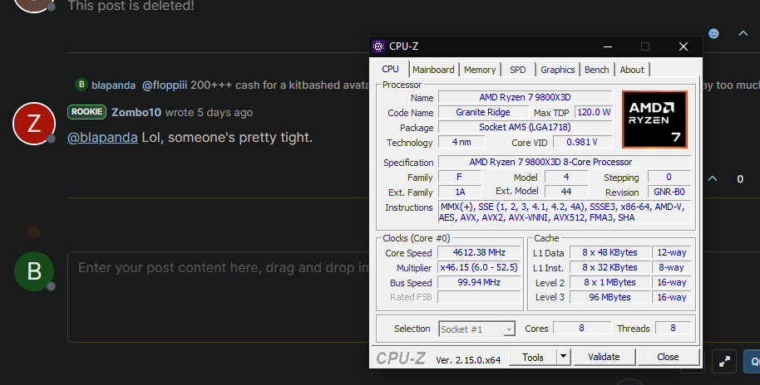This screenshot has height=385, width=760.
Task: Click the Socket AM5 (LGA1718) package value
Action: point(525,127)
